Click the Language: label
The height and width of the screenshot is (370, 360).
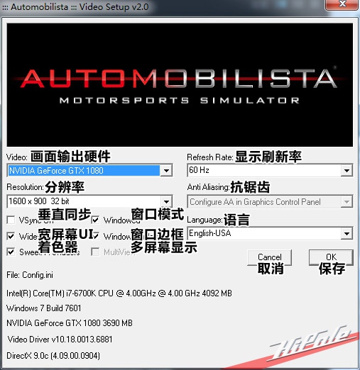tap(204, 220)
